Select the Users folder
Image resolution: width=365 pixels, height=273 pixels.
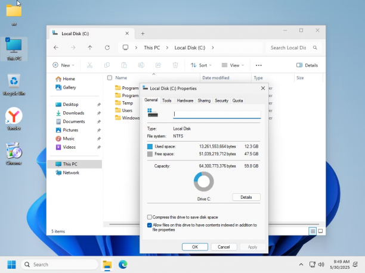point(123,110)
